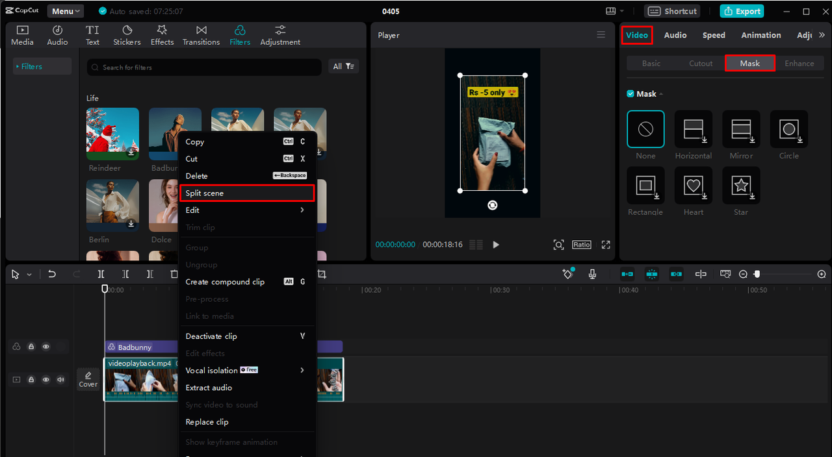Open the Player hamburger menu
832x457 pixels.
pos(601,35)
